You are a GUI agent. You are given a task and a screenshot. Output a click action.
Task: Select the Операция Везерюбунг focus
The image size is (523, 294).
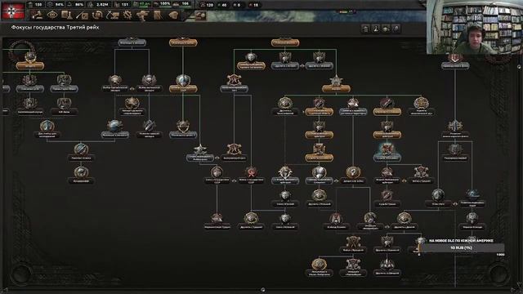coord(370,222)
